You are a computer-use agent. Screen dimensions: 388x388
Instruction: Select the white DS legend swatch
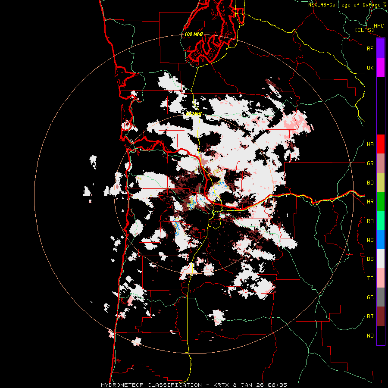coord(381,259)
